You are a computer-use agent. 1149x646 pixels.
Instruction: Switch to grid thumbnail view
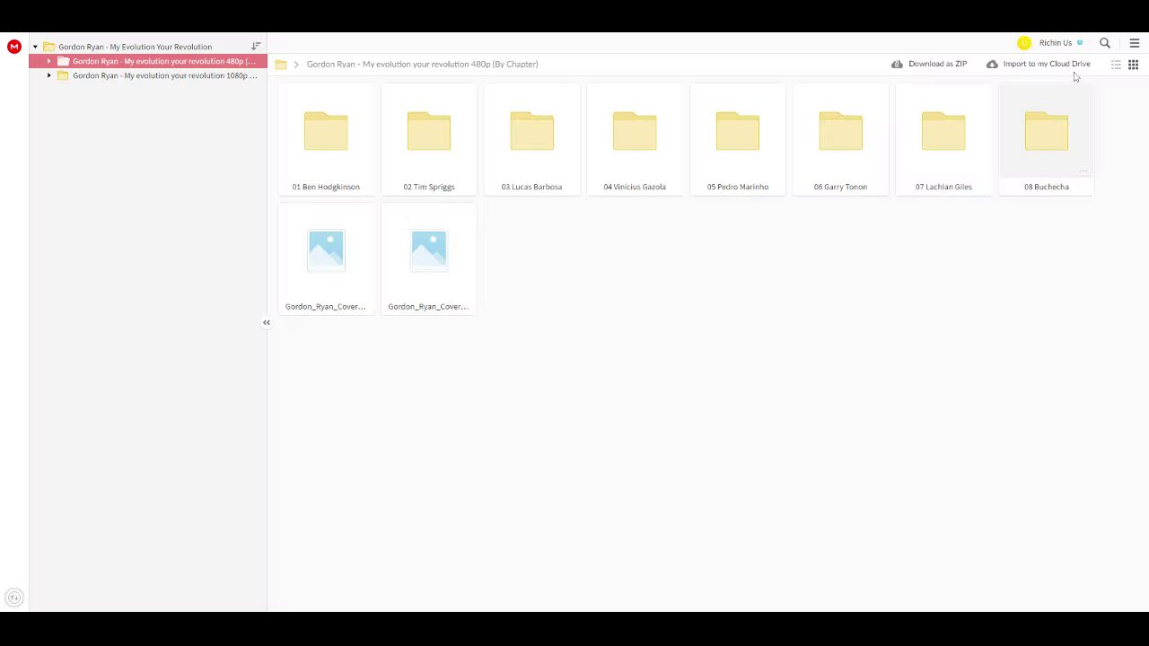click(x=1133, y=65)
